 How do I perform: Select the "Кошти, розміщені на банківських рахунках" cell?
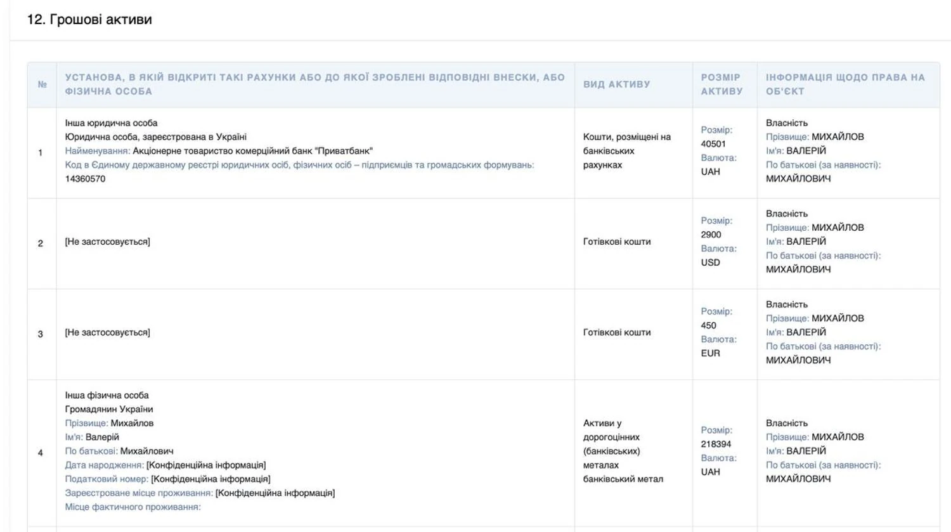[626, 151]
